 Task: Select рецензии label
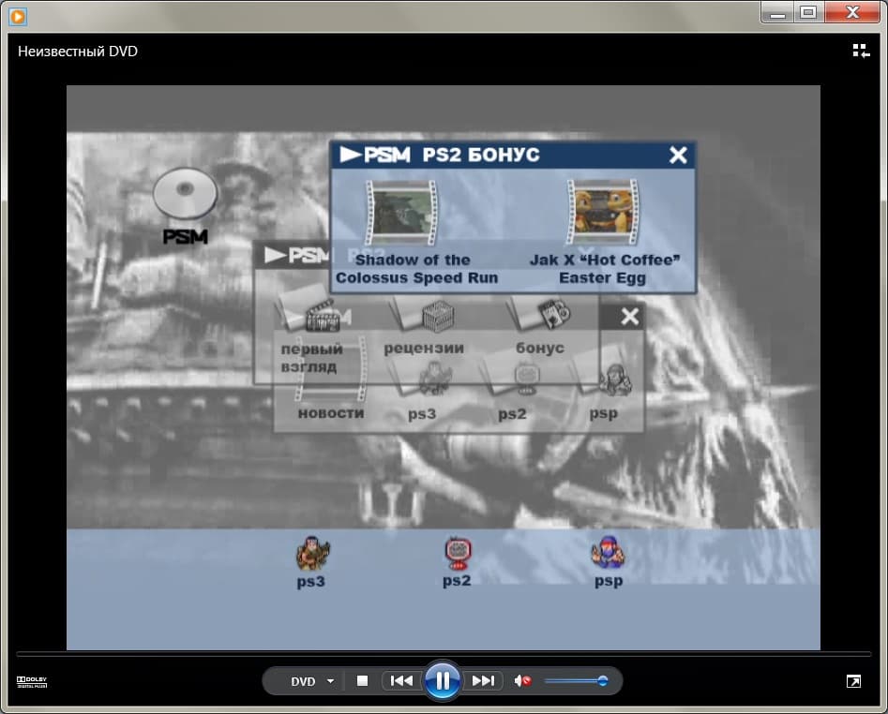pyautogui.click(x=424, y=348)
